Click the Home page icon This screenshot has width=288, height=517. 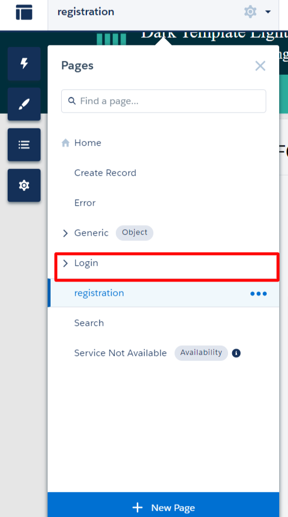click(x=65, y=142)
